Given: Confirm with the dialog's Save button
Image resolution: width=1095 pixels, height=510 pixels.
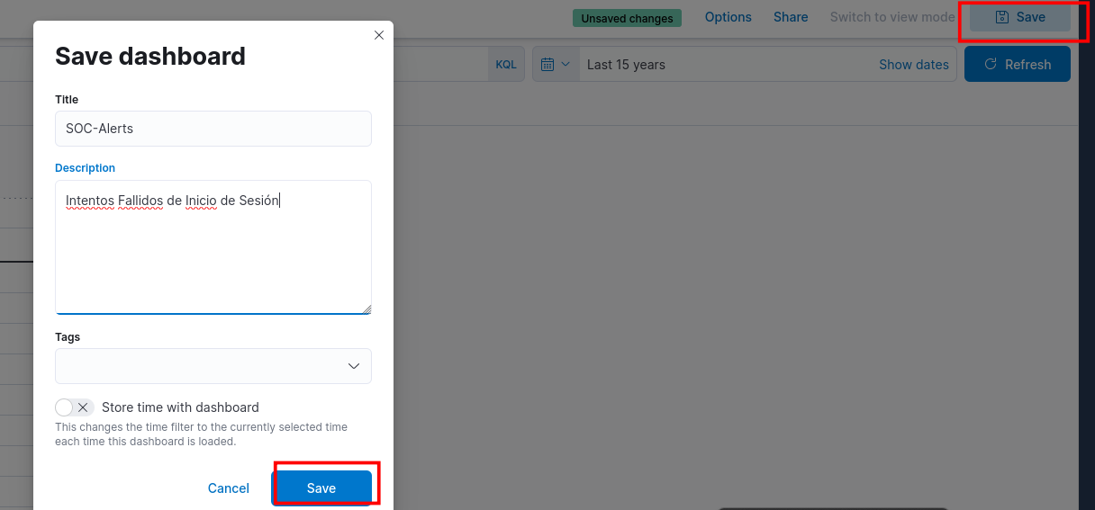Looking at the screenshot, I should [321, 488].
